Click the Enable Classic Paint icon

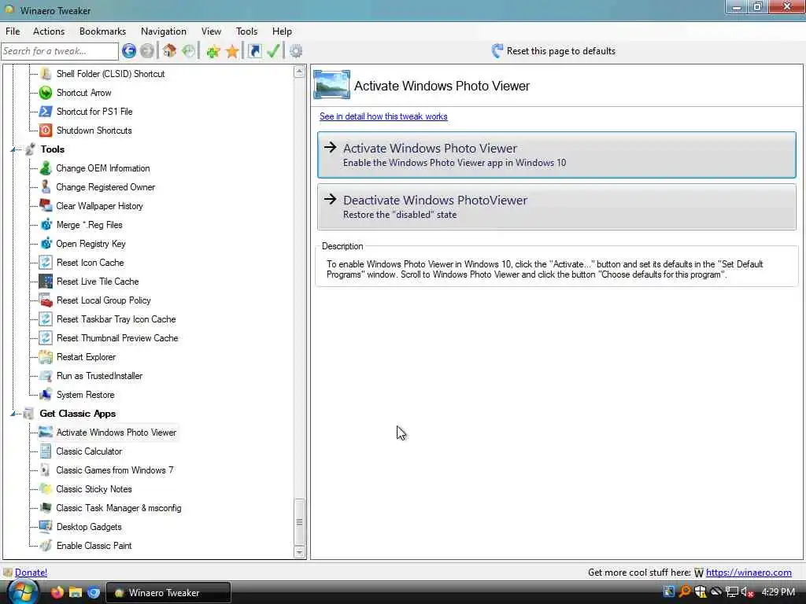(46, 546)
